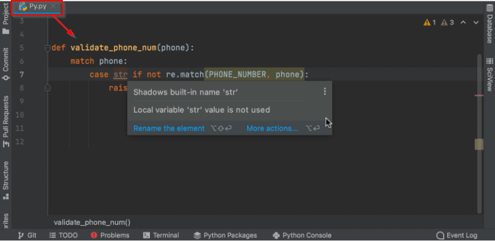Collapse the validate_phone_num function fold marker
495x241 pixels.
48,48
